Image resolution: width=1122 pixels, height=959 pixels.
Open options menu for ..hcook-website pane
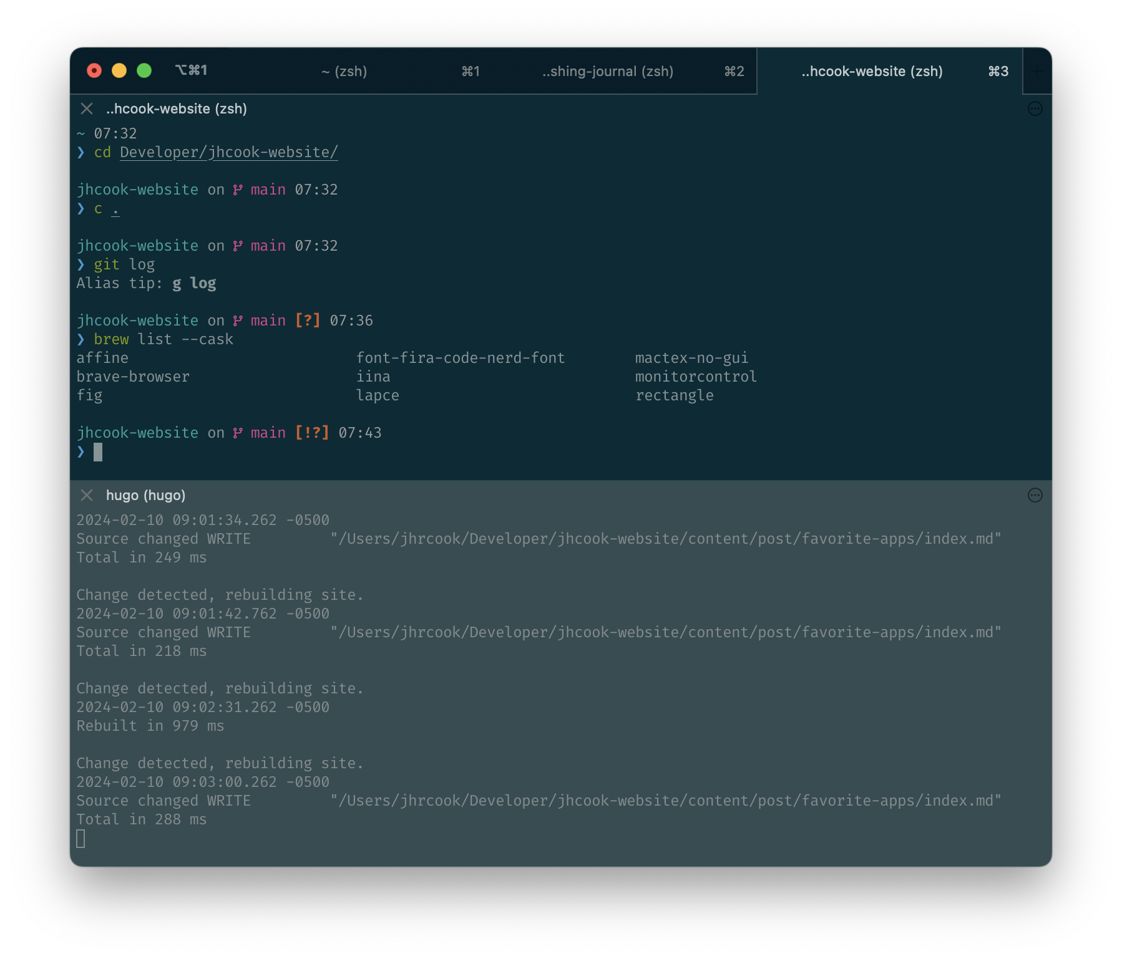(1035, 108)
